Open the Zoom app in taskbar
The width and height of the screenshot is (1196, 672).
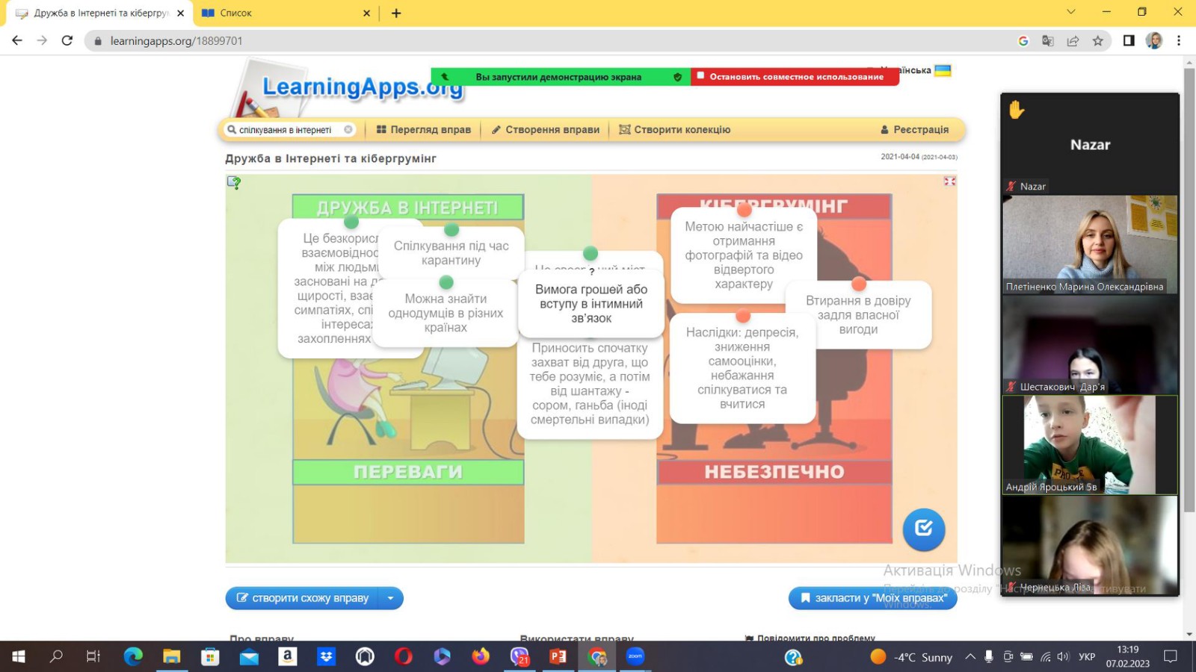pos(635,656)
